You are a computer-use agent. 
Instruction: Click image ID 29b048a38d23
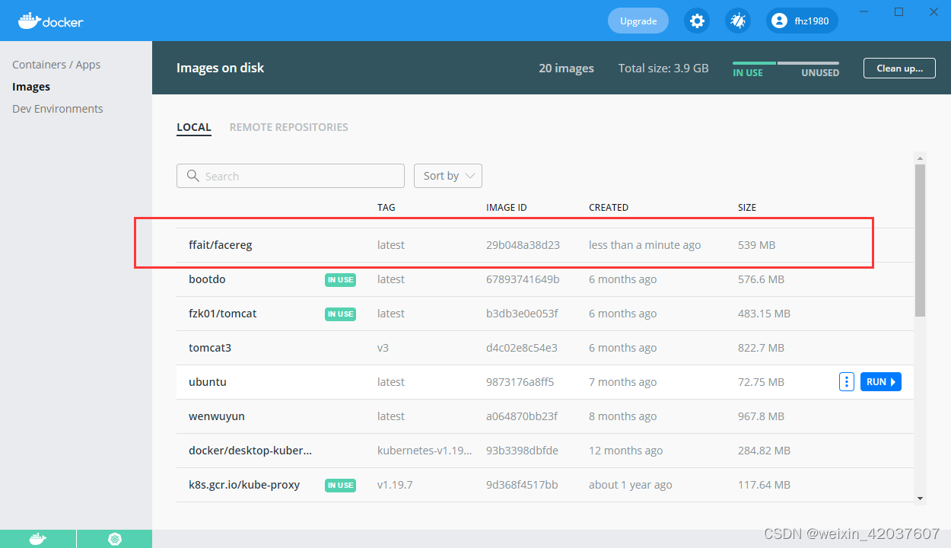click(523, 245)
